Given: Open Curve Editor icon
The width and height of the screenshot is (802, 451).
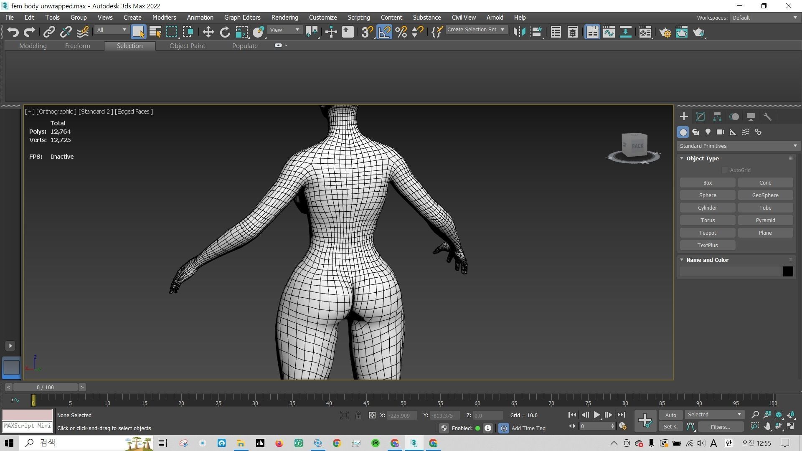Looking at the screenshot, I should [x=609, y=32].
